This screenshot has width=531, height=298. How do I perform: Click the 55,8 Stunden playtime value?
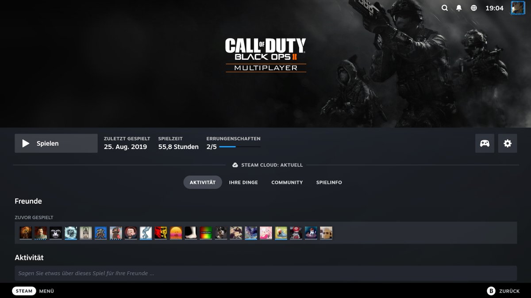click(178, 147)
